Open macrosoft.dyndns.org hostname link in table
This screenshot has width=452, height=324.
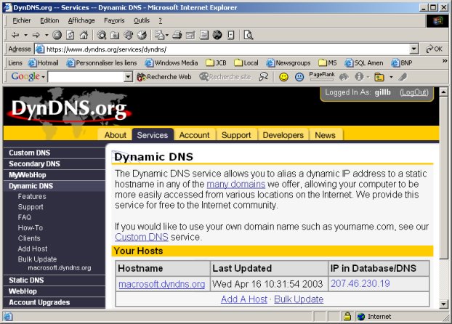(x=162, y=284)
